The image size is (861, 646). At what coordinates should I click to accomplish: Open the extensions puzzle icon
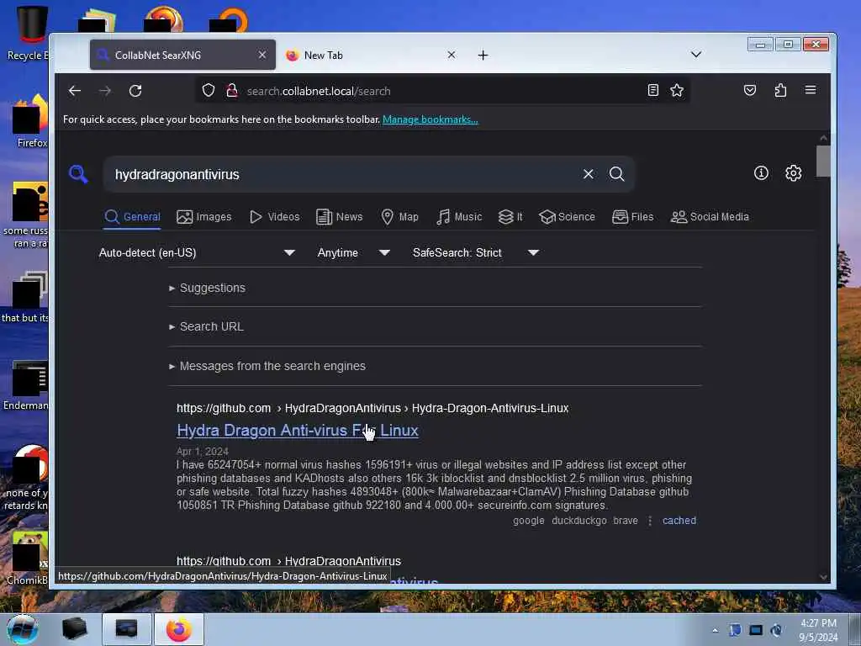(780, 91)
